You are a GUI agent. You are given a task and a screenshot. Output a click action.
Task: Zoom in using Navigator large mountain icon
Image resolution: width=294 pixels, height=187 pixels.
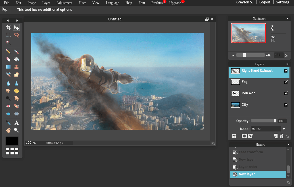click(x=268, y=55)
